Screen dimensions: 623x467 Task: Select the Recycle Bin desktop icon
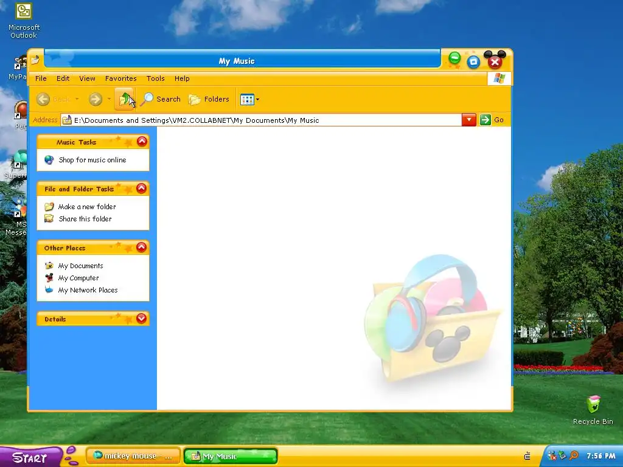(593, 410)
